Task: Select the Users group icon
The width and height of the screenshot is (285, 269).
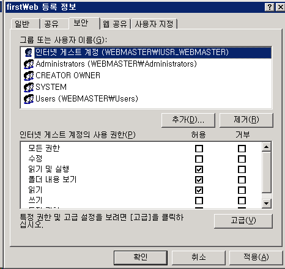Action: (29, 99)
